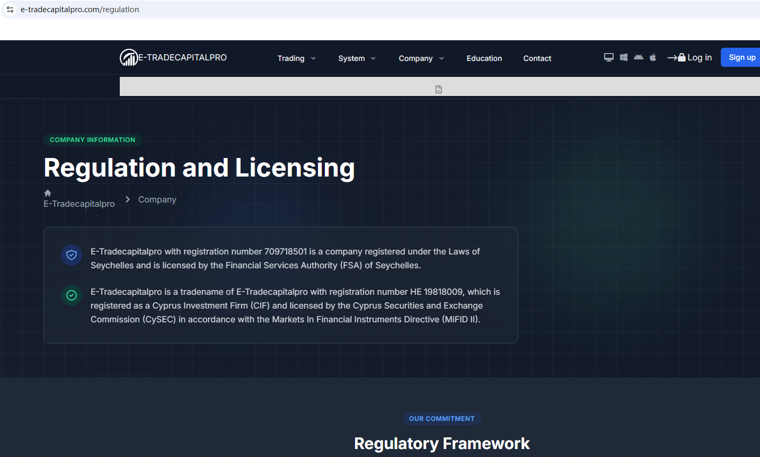Click the E-TradeCapitalPro logo icon

click(x=129, y=57)
